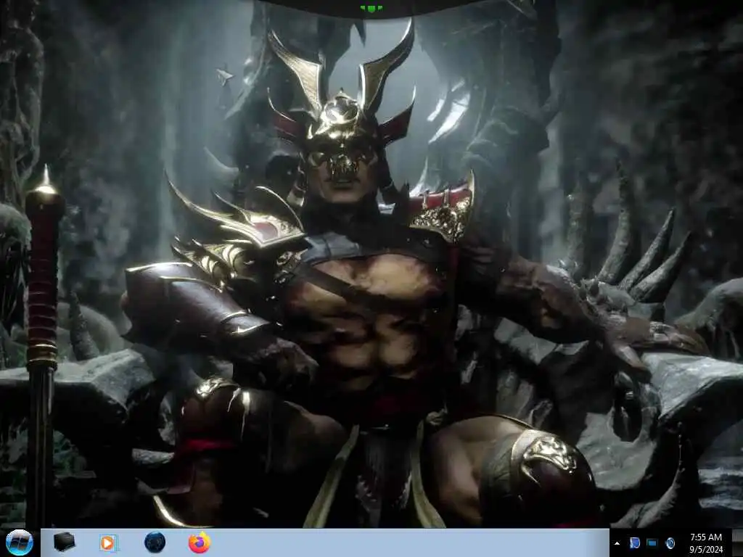Open the black box taskbar icon
Image resolution: width=743 pixels, height=557 pixels.
tap(64, 542)
